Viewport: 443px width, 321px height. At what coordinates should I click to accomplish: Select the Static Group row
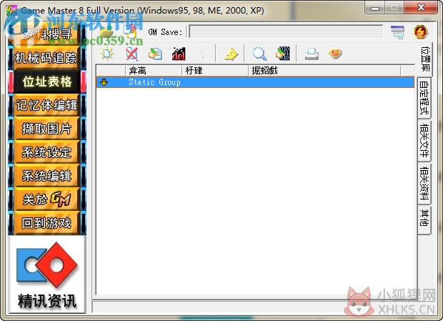(x=255, y=82)
